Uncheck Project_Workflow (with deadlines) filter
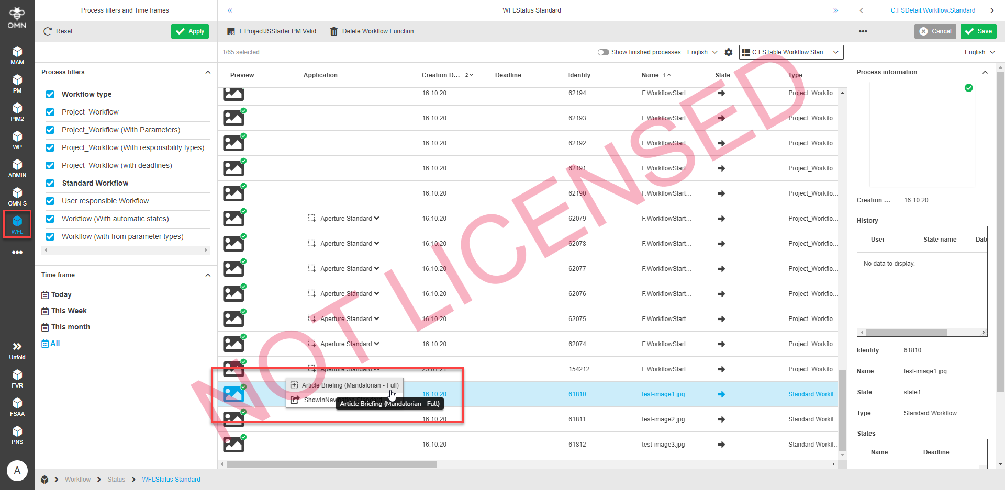Viewport: 1005px width, 490px height. click(x=50, y=165)
